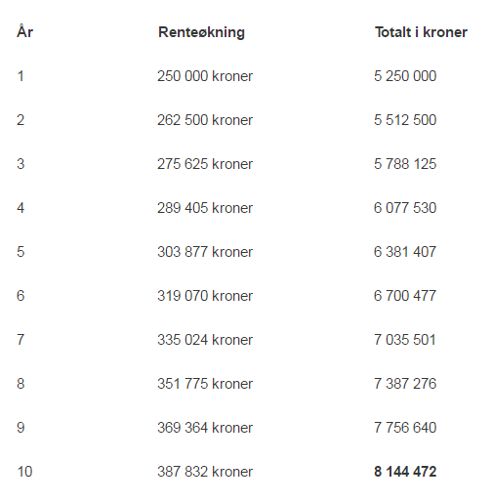Click the 262 500 kroner value
Viewport: 492px width, 502px height.
tap(205, 120)
